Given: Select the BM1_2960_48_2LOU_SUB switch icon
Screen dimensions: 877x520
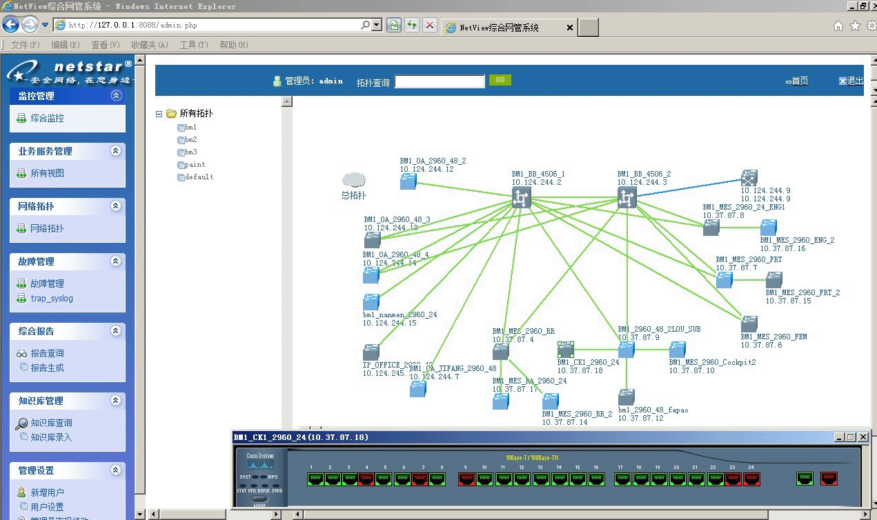Looking at the screenshot, I should click(627, 350).
